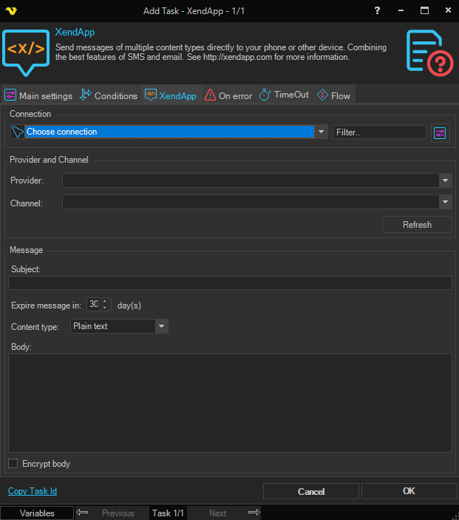The height and width of the screenshot is (520, 459).
Task: Click the question mark help button
Action: pyautogui.click(x=378, y=10)
